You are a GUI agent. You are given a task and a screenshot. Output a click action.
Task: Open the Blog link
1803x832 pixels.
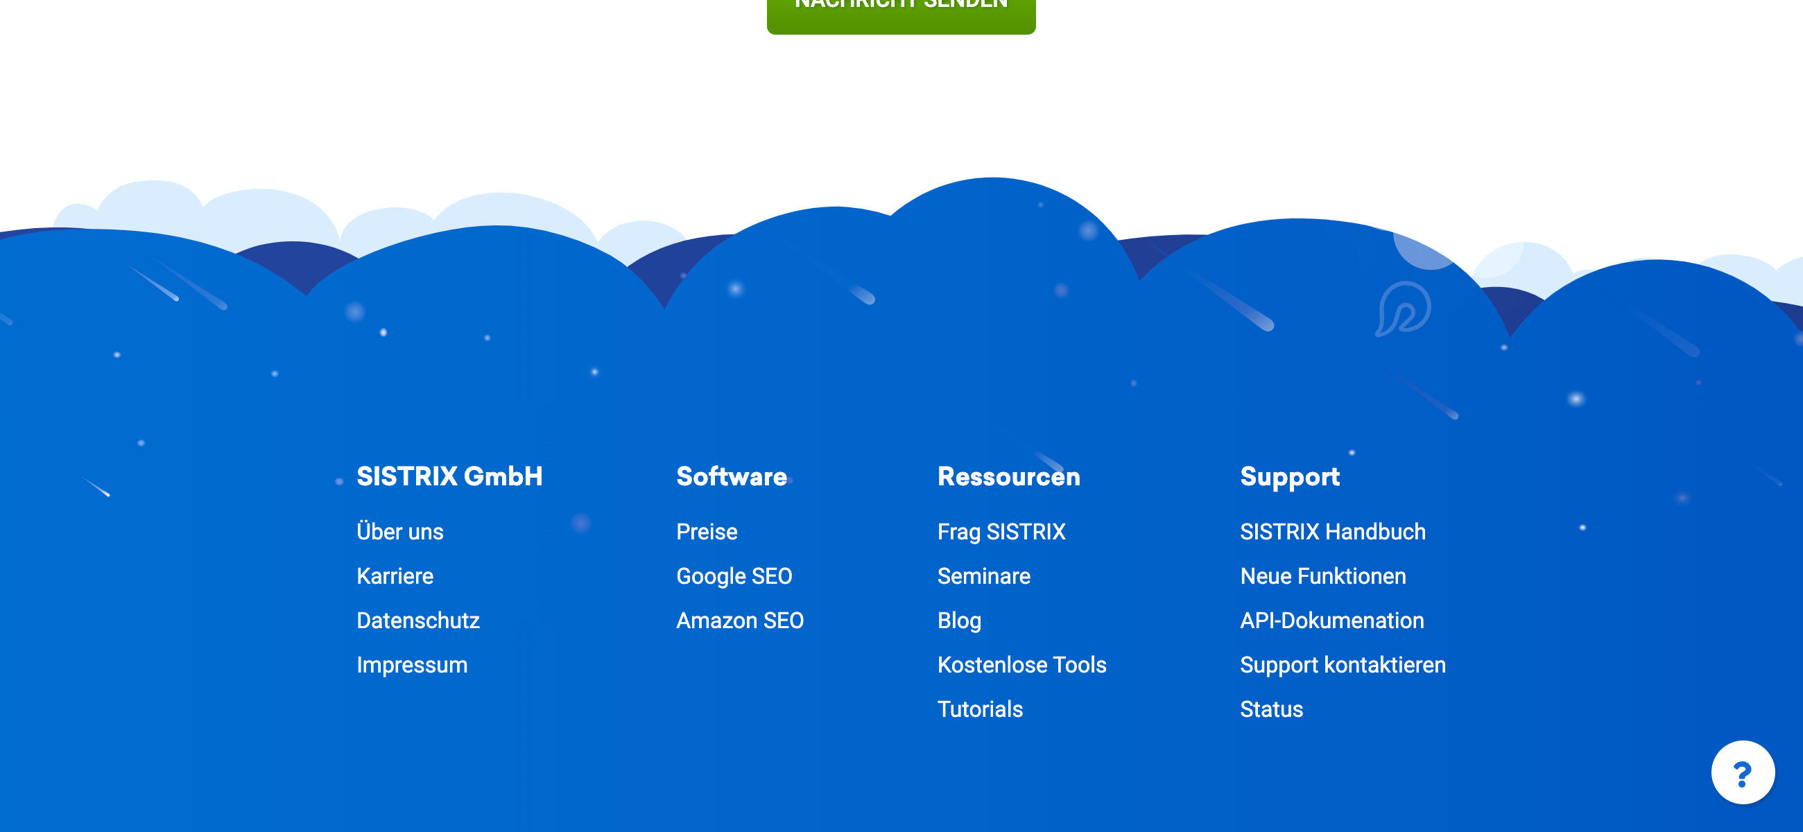(x=959, y=621)
